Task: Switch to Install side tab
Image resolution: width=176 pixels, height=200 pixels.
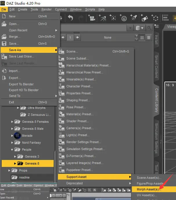Action: (x=156, y=40)
